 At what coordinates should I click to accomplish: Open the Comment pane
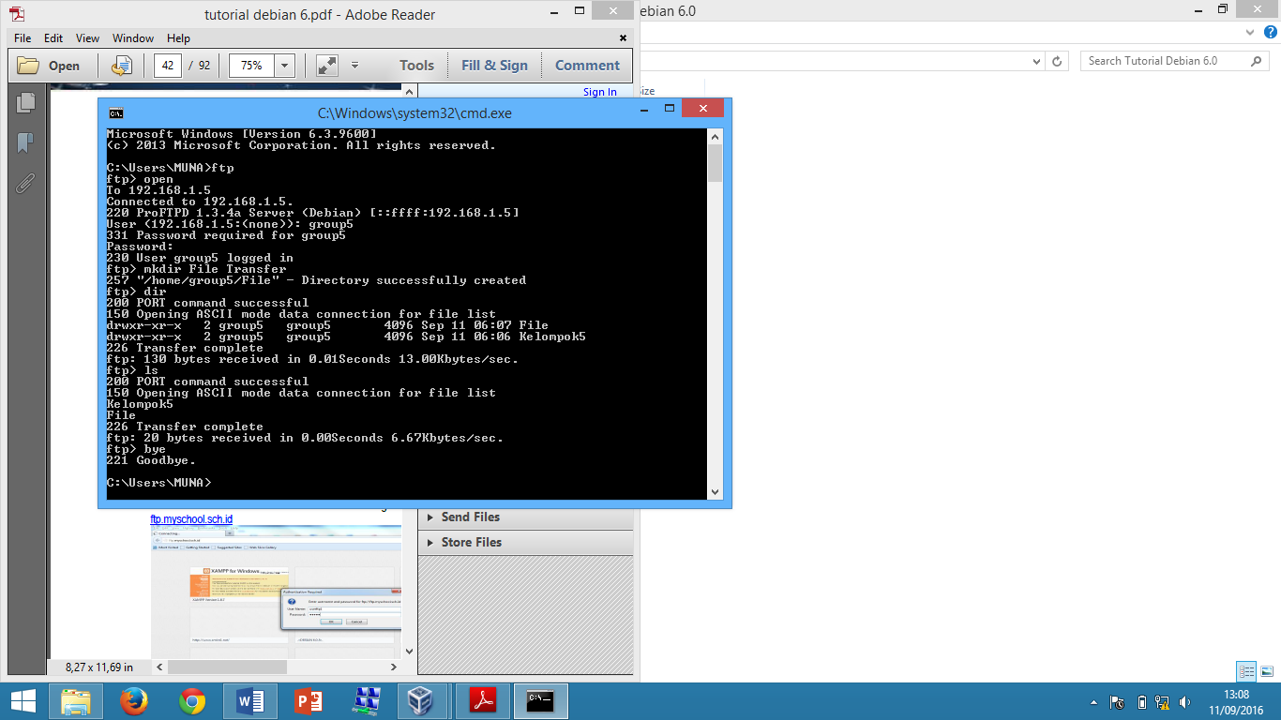tap(587, 66)
